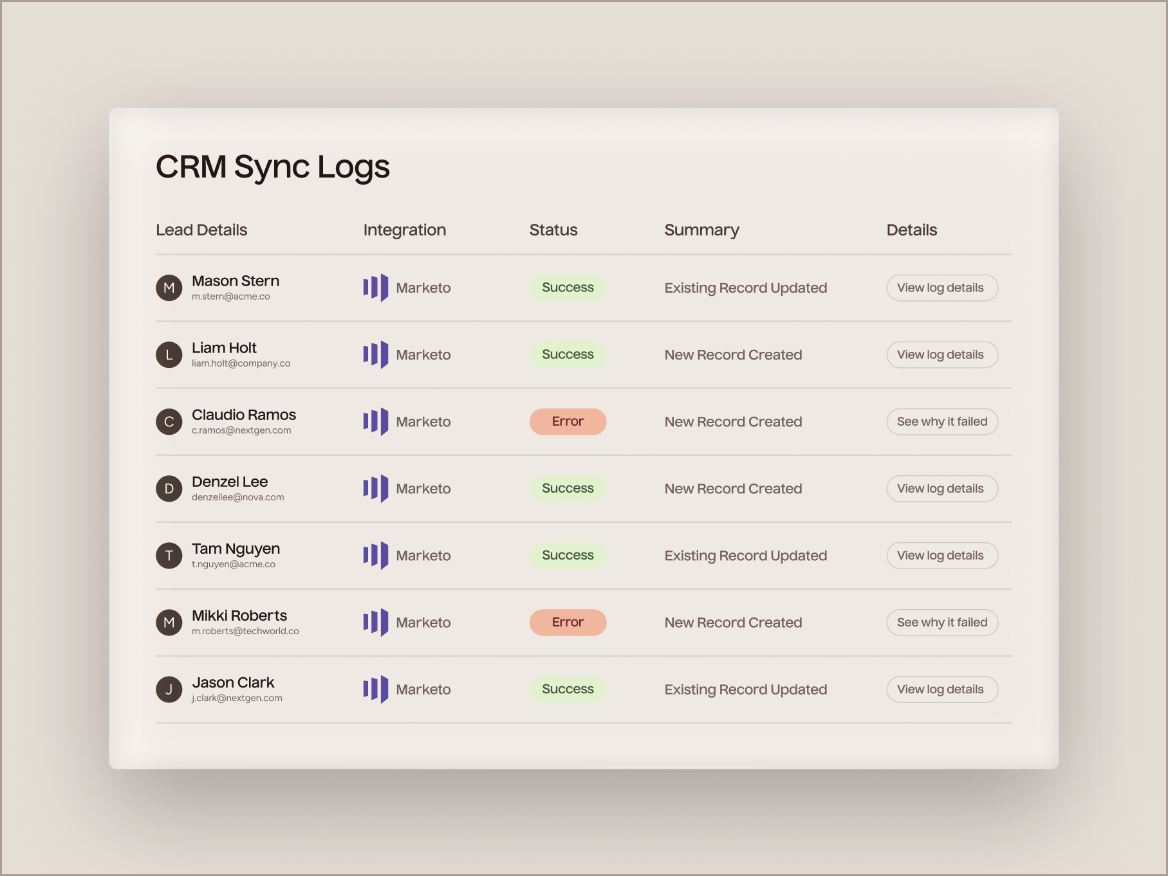View log details for Mason Stern
This screenshot has width=1168, height=876.
click(941, 287)
